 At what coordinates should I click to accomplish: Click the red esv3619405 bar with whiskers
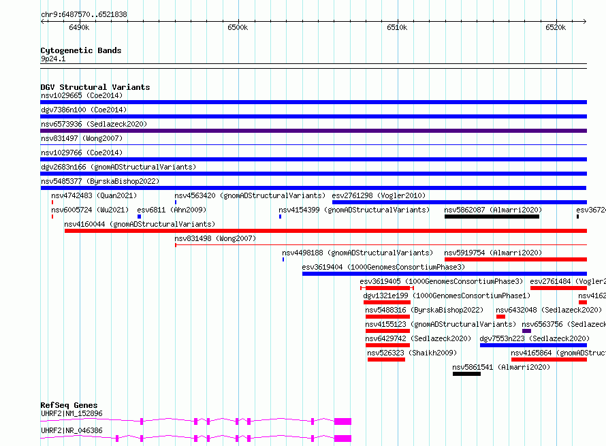tap(387, 288)
